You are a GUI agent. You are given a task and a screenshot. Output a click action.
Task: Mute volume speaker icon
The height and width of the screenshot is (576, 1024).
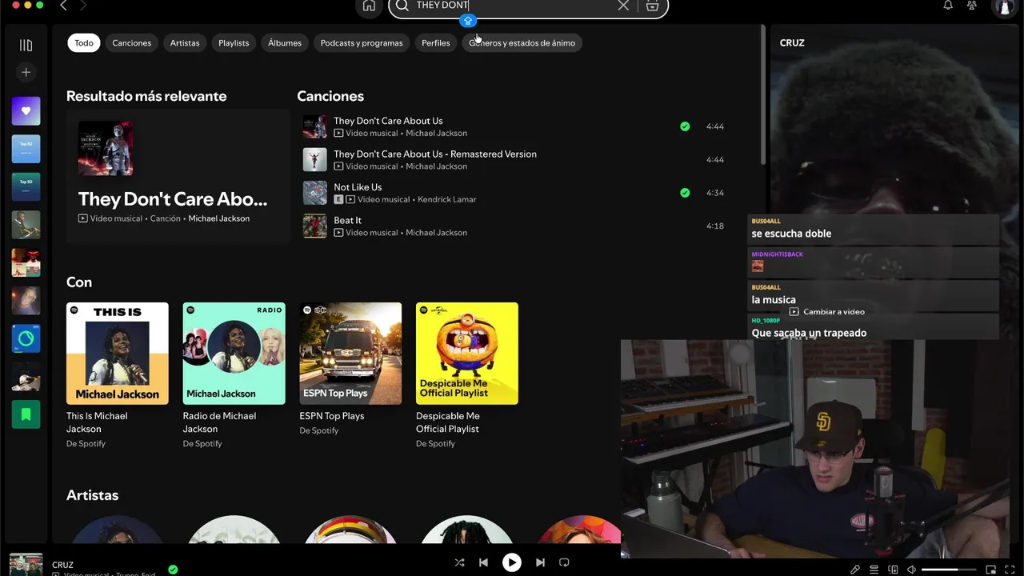pos(911,570)
